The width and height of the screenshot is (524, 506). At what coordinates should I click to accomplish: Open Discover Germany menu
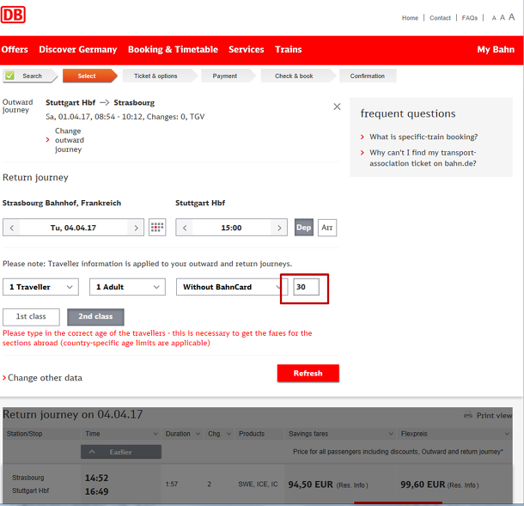78,50
